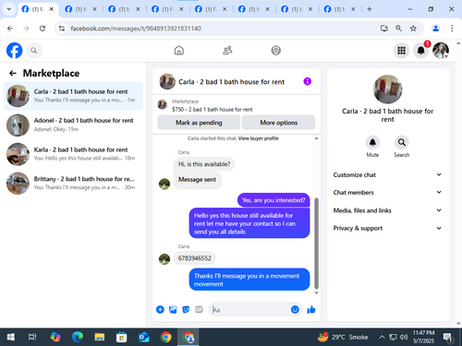Screen dimensions: 462x346
Task: Click the 'Yes, are you interested?' message bubble
Action: (x=274, y=200)
